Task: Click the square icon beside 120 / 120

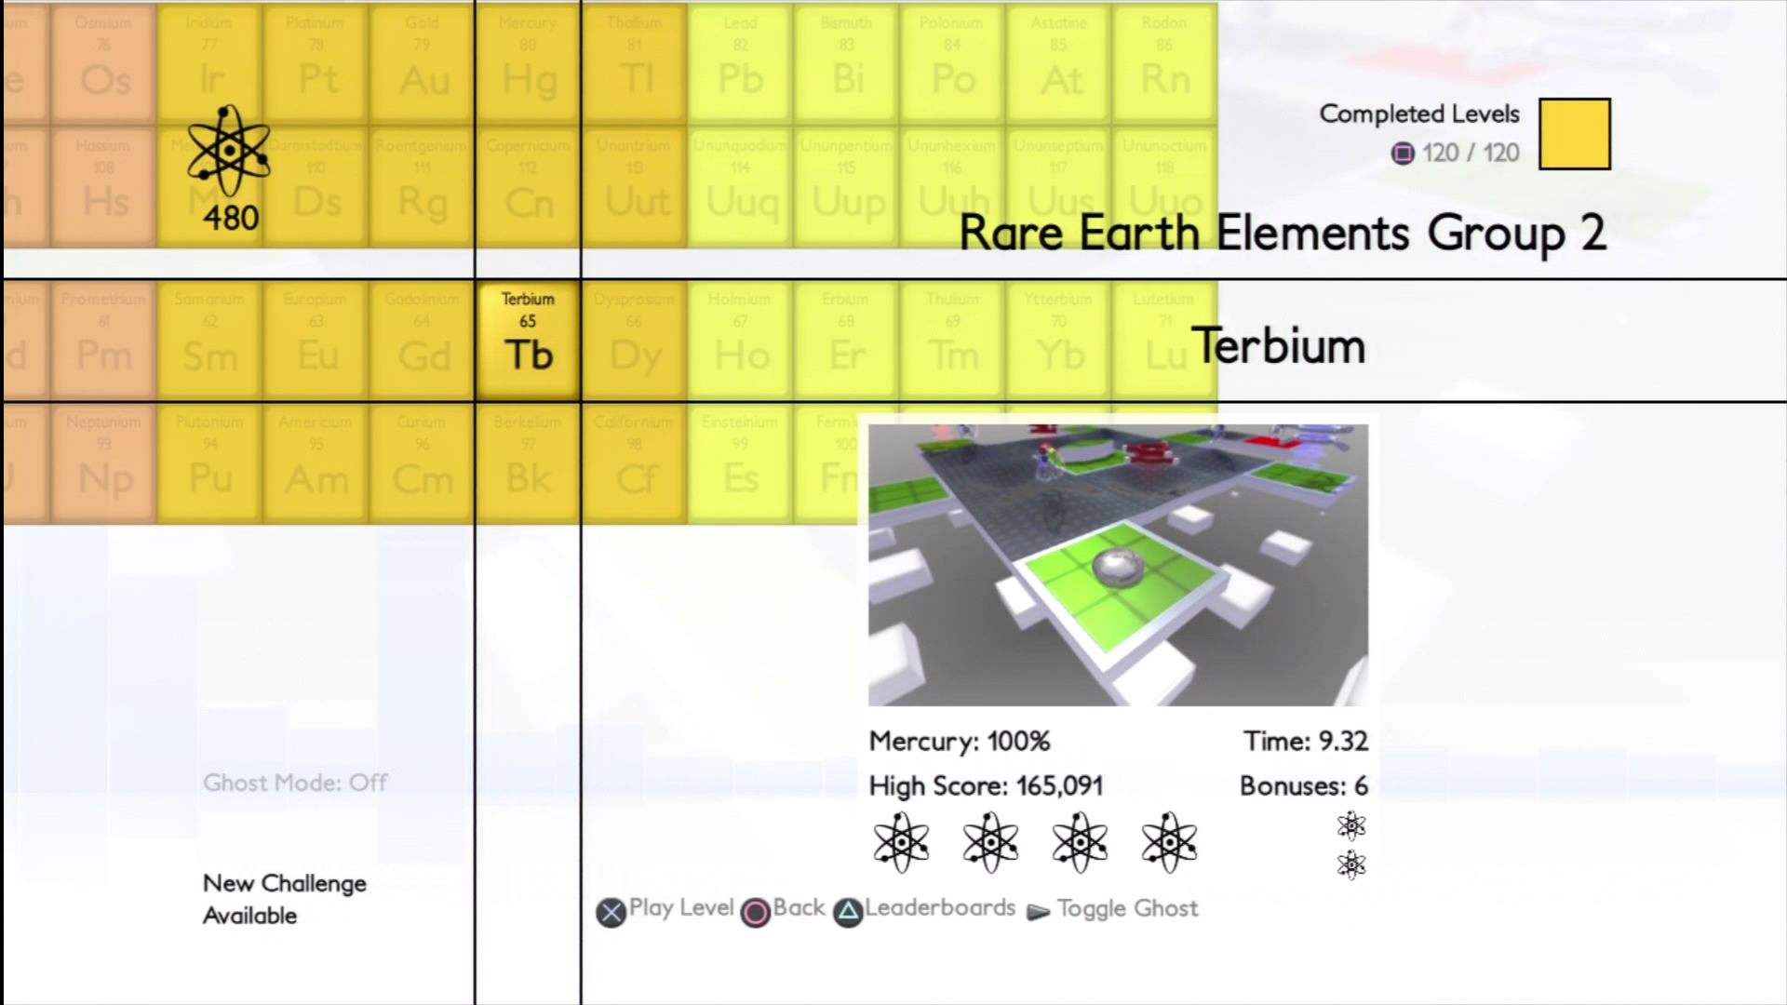Action: click(x=1402, y=154)
